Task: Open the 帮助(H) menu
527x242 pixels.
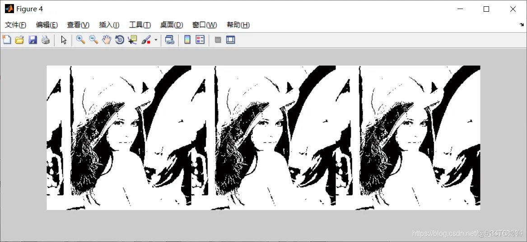Action: pos(238,25)
